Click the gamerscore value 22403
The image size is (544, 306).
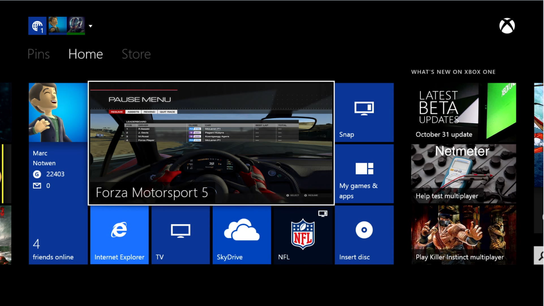pos(55,174)
